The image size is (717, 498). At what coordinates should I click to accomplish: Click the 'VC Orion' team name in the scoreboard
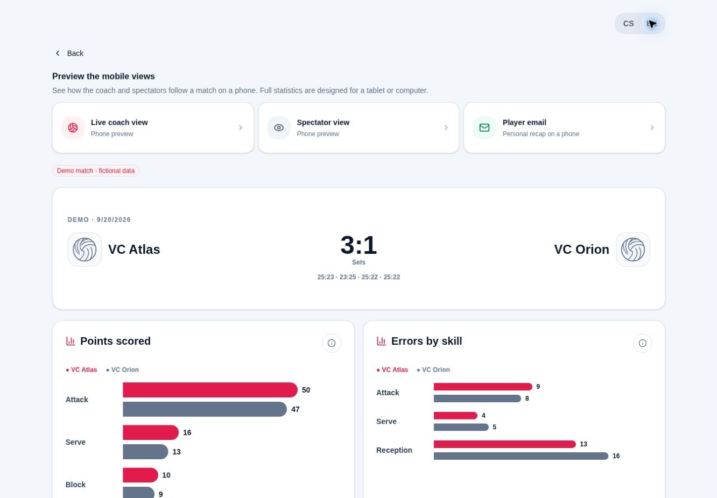pyautogui.click(x=582, y=250)
